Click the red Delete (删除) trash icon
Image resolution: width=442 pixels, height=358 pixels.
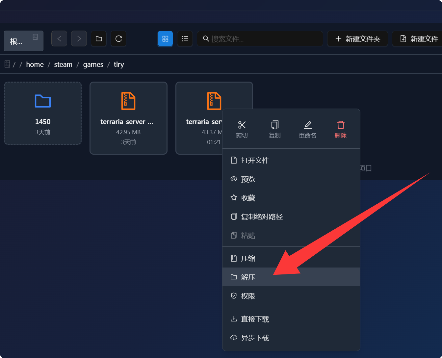tap(341, 125)
